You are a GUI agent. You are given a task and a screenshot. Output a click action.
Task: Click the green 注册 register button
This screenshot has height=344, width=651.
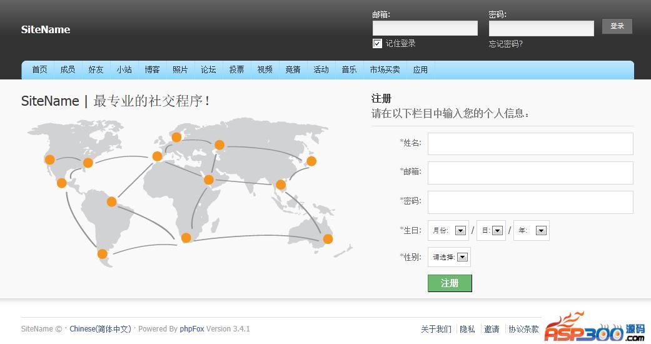point(450,283)
